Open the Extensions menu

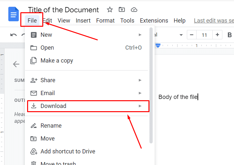point(154,20)
